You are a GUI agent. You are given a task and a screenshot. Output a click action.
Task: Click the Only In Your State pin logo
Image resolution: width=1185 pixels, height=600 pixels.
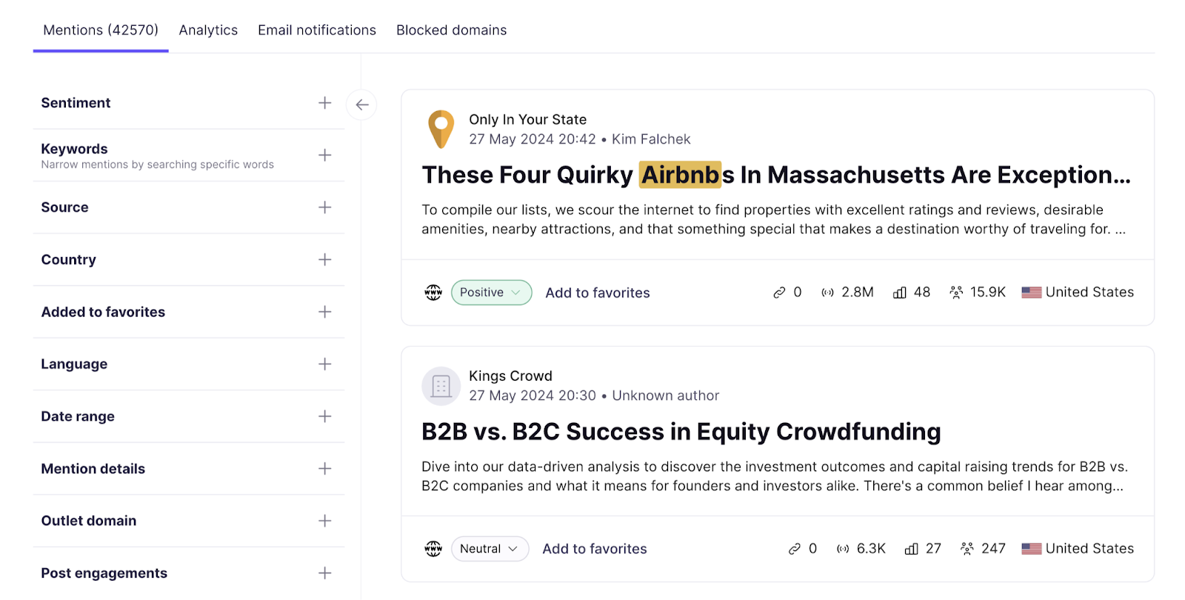[x=441, y=128]
